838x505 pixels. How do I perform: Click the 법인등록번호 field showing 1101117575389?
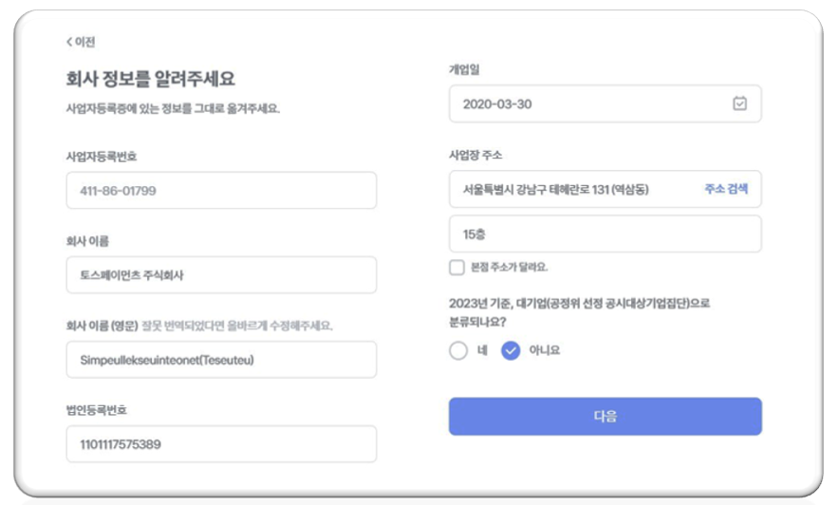(x=221, y=444)
